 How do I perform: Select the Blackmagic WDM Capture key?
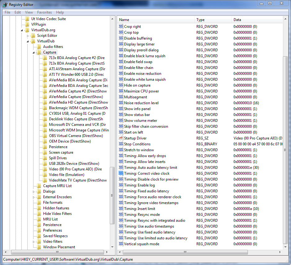pyautogui.click(x=78, y=108)
